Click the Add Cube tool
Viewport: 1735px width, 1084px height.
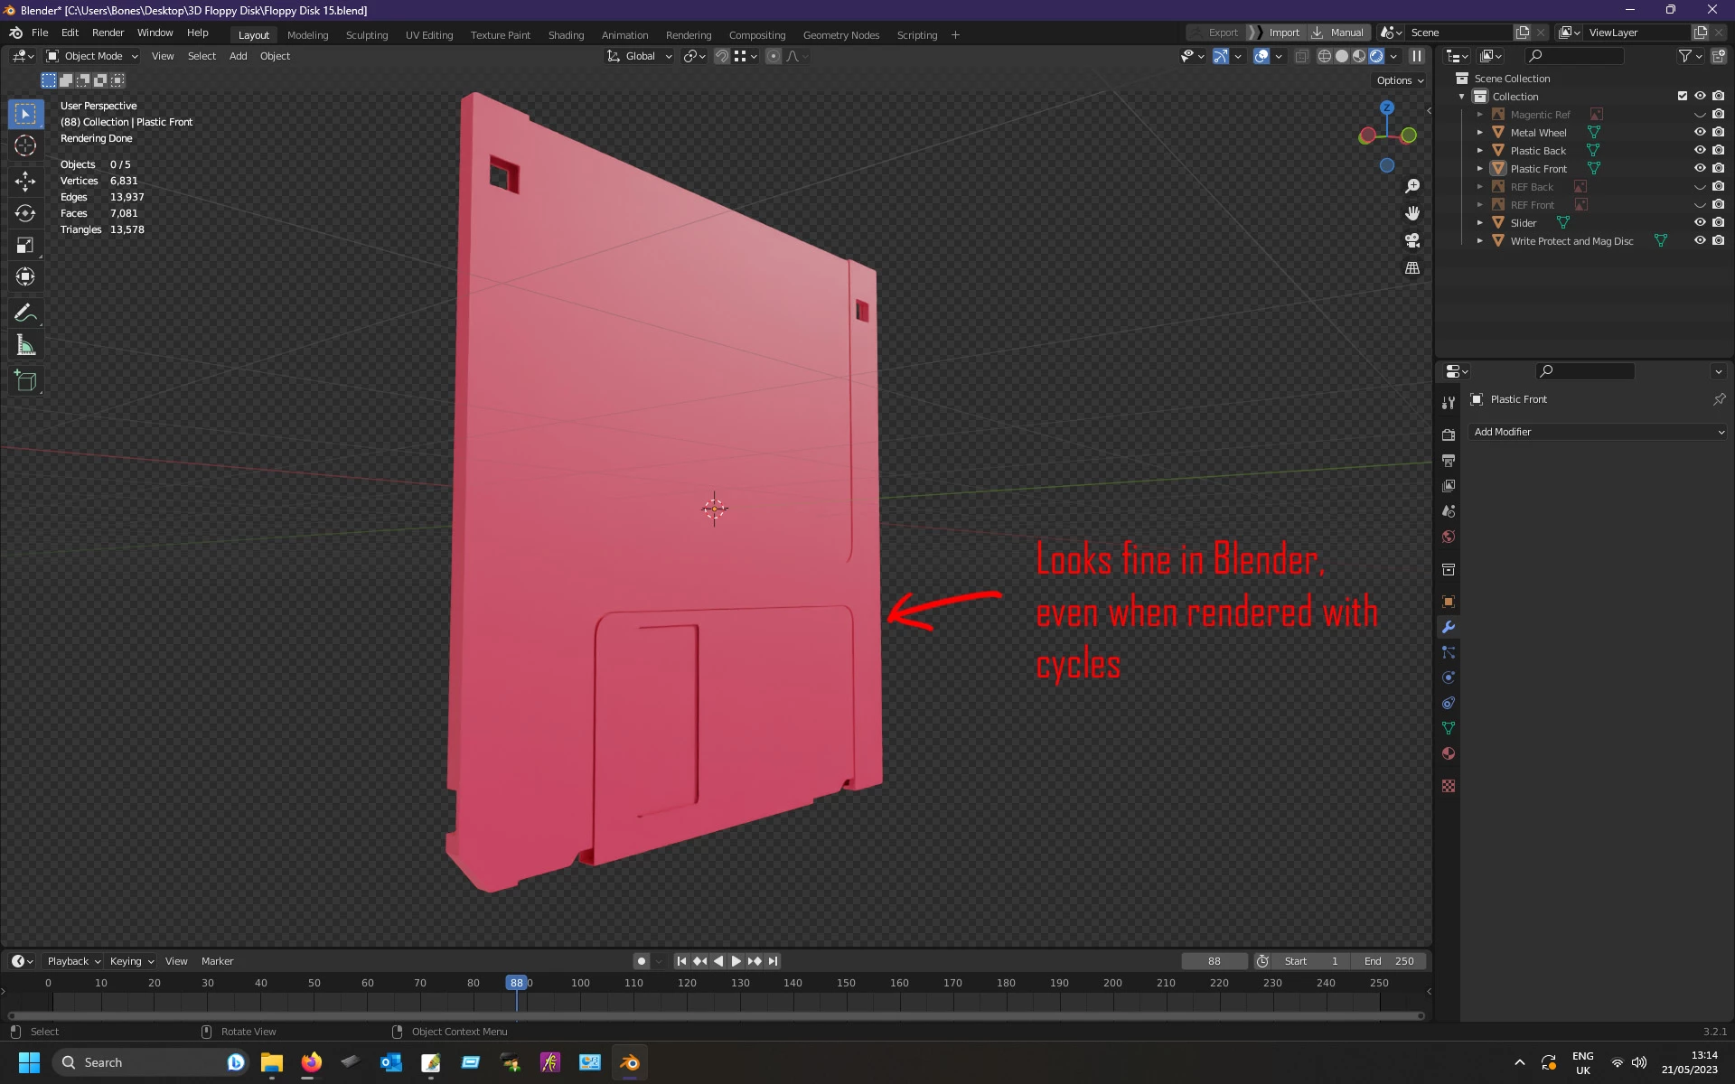click(x=25, y=380)
